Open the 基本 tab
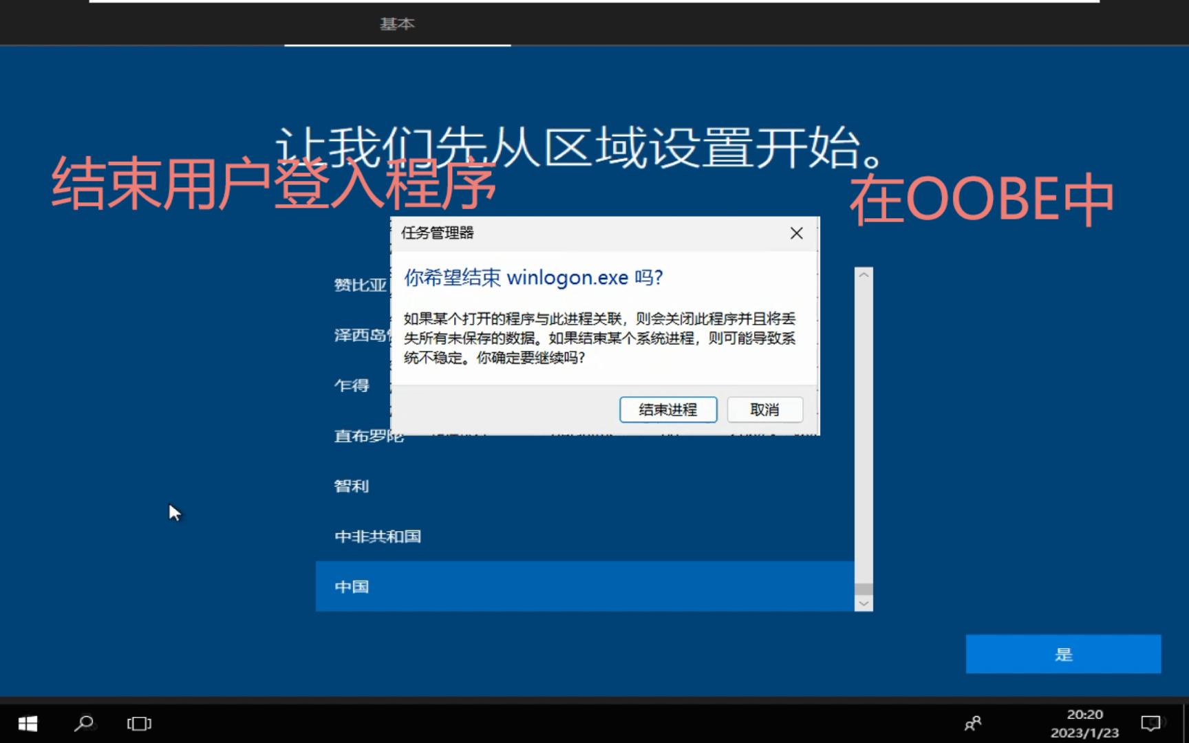1189x743 pixels. tap(397, 24)
